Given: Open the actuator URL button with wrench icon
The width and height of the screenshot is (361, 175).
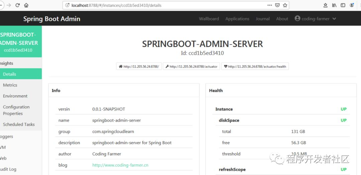Looking at the screenshot, I should coord(191,66).
